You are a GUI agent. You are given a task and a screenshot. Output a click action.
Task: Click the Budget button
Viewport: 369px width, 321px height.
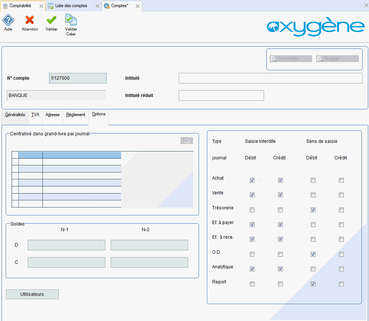pyautogui.click(x=337, y=59)
